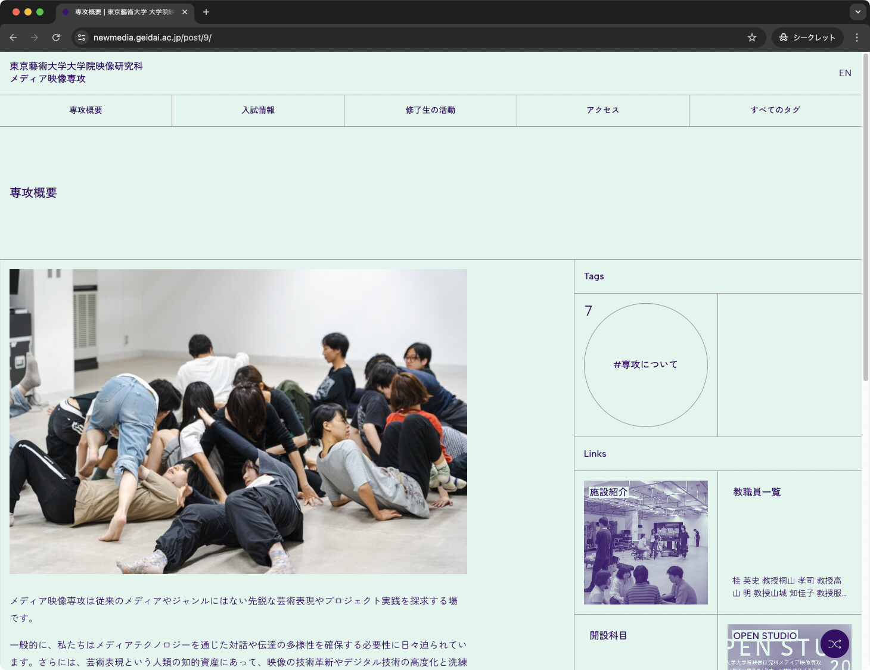Viewport: 870px width, 670px height.
Task: Go to 修了生の活動 in navigation
Action: pos(430,110)
